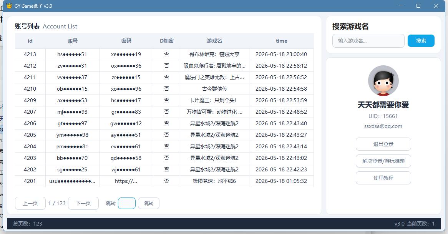Click status bar 总页数: 123
448x234 pixels.
tap(27, 224)
